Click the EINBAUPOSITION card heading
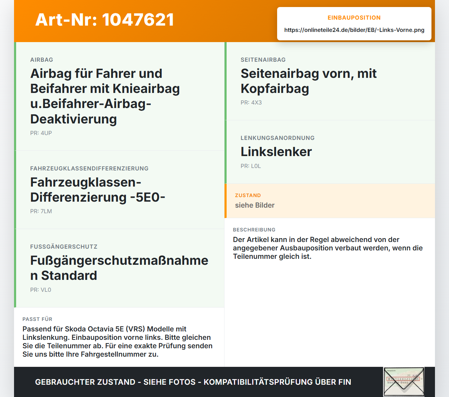Image resolution: width=449 pixels, height=397 pixels. [x=354, y=18]
